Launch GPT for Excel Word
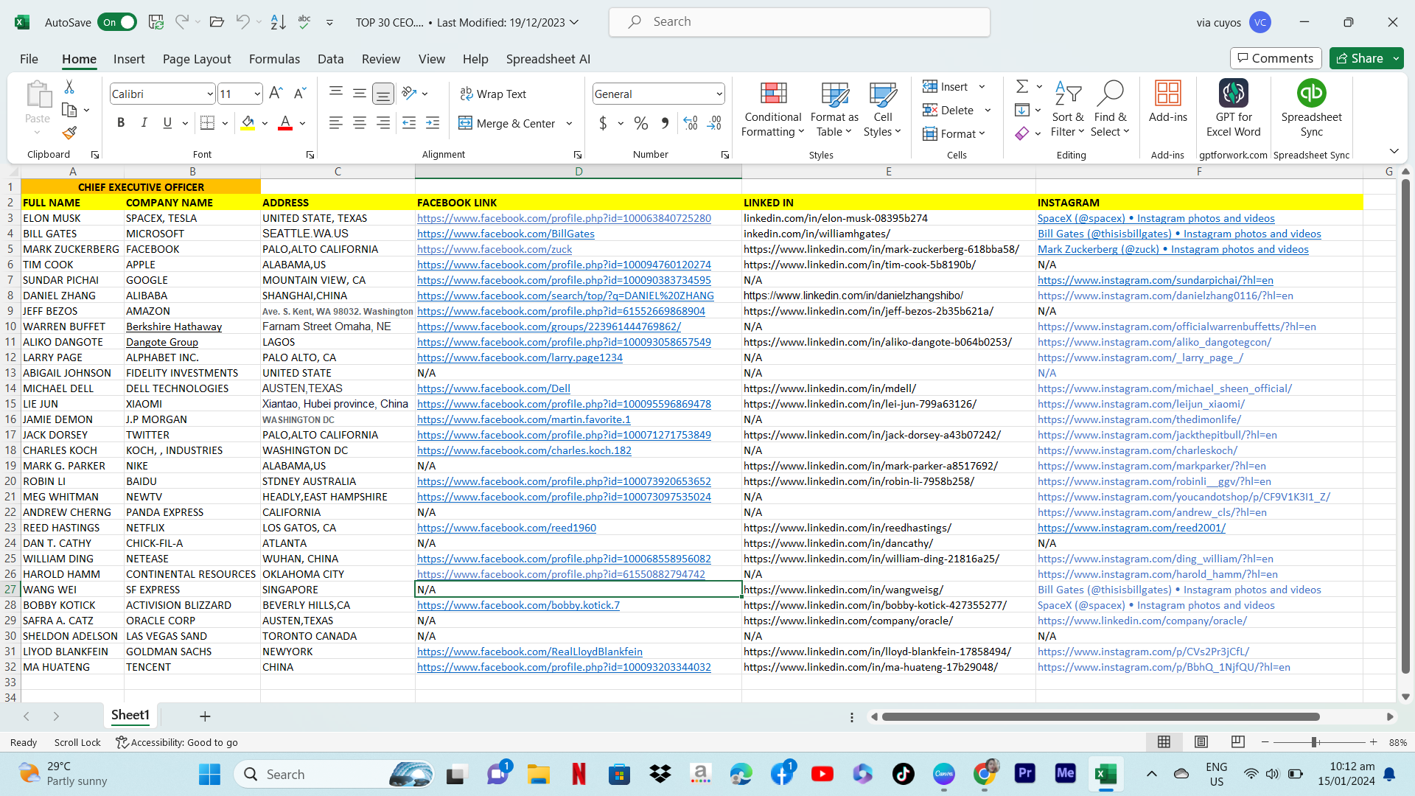Screen dimensions: 1415x796 [1234, 109]
